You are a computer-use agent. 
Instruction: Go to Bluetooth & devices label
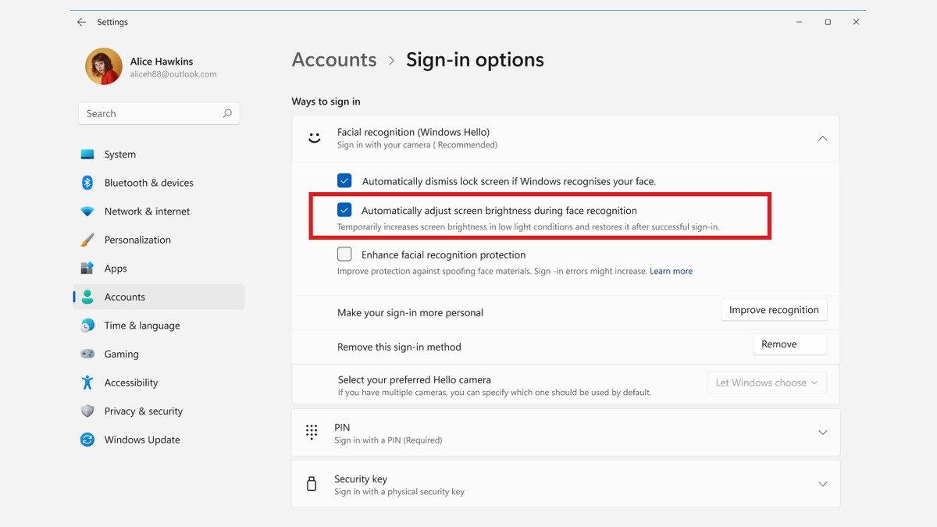(x=149, y=183)
